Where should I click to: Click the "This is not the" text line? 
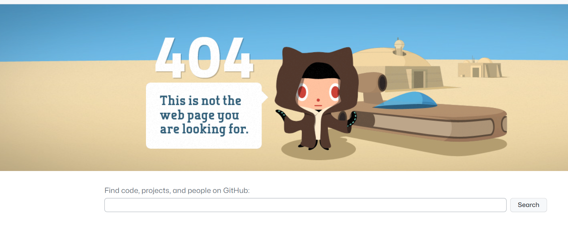pos(201,100)
